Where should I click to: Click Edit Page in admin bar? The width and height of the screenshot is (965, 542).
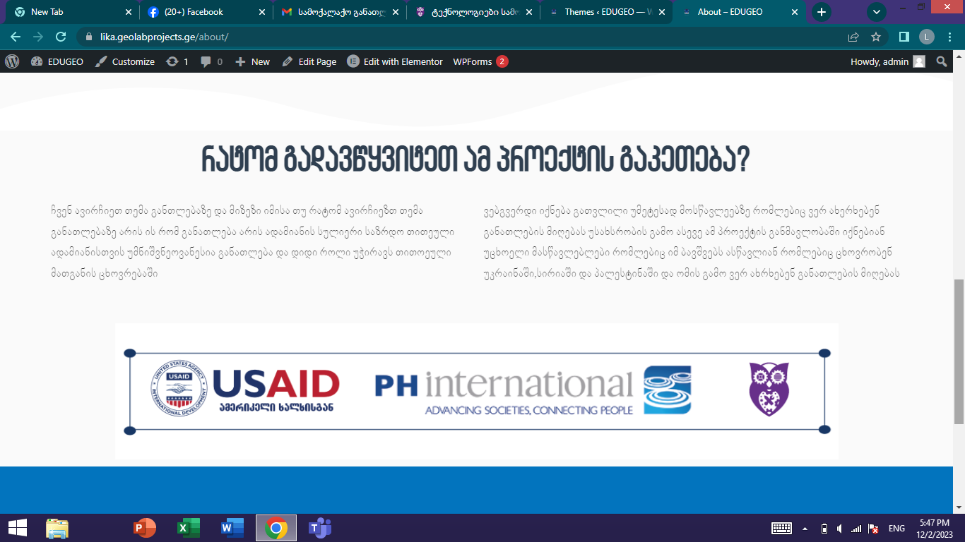click(x=309, y=61)
